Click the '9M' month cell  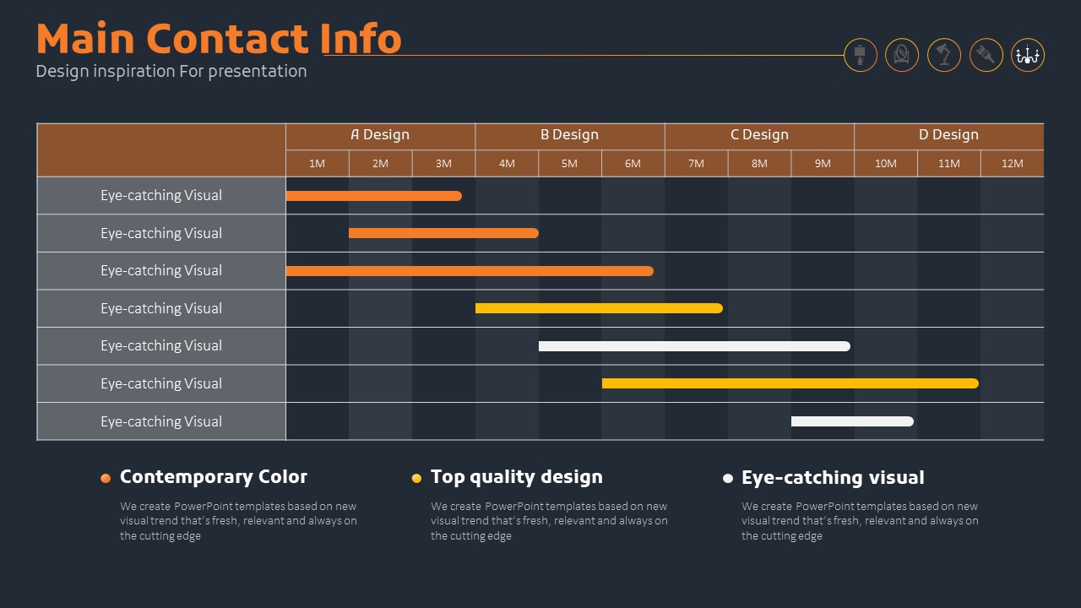(x=823, y=163)
